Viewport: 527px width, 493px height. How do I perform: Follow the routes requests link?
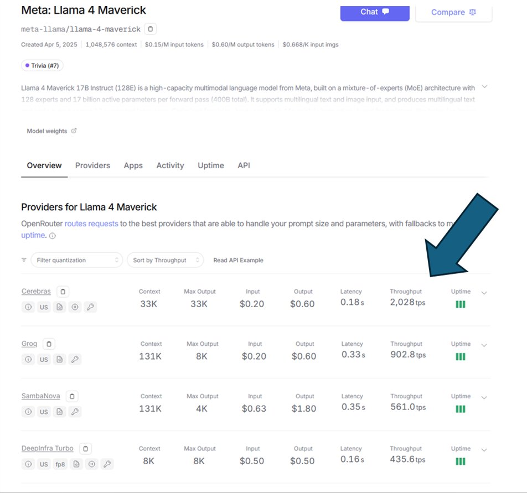pyautogui.click(x=91, y=224)
